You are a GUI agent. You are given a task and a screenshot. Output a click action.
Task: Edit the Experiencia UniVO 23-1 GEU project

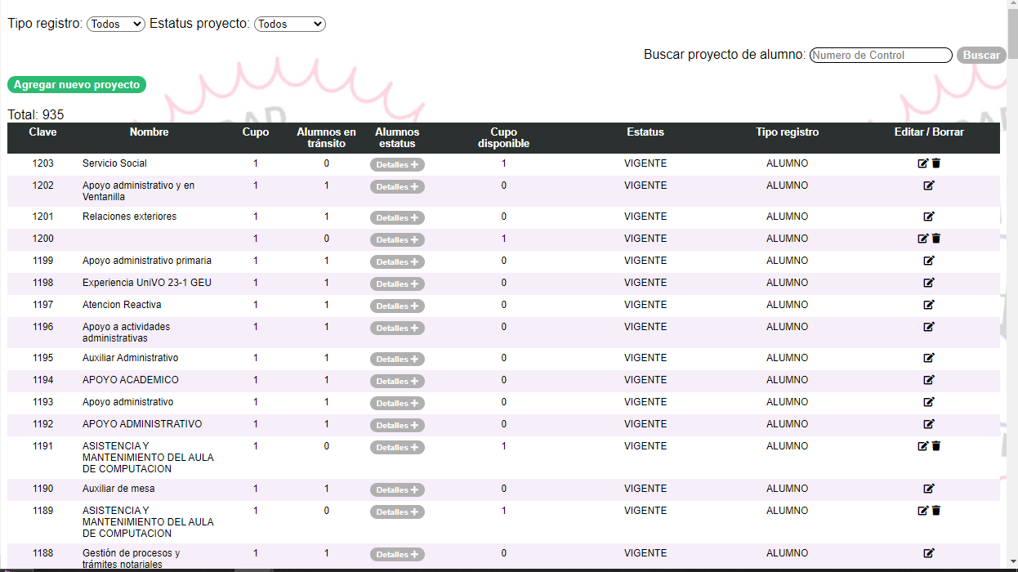click(929, 283)
